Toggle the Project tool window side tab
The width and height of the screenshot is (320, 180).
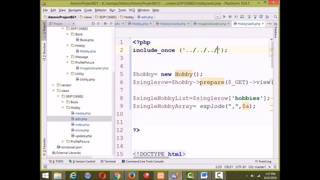[44, 30]
